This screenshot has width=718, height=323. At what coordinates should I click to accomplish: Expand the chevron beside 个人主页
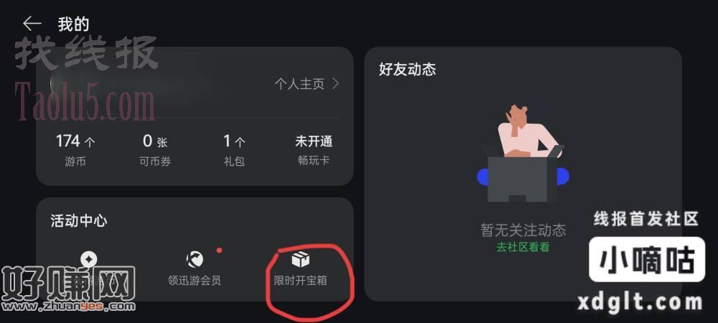pos(335,84)
